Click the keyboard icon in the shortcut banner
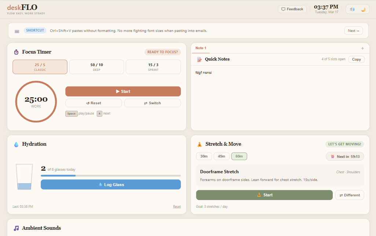 (17, 30)
